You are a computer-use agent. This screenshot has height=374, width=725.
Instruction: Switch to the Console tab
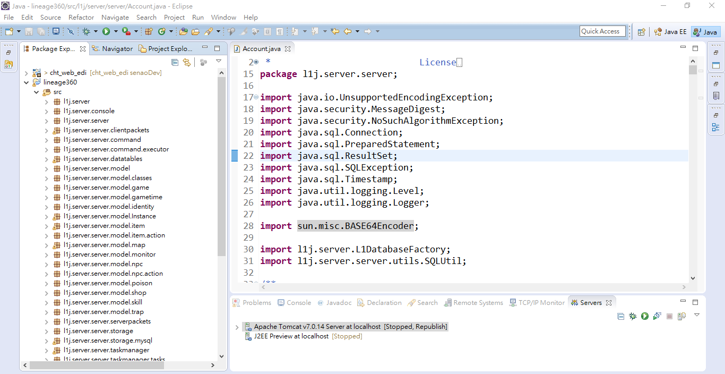(295, 303)
